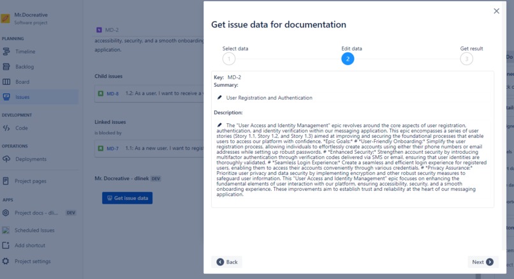Click the Board columns icon
This screenshot has width=514, height=279.
(x=6, y=82)
